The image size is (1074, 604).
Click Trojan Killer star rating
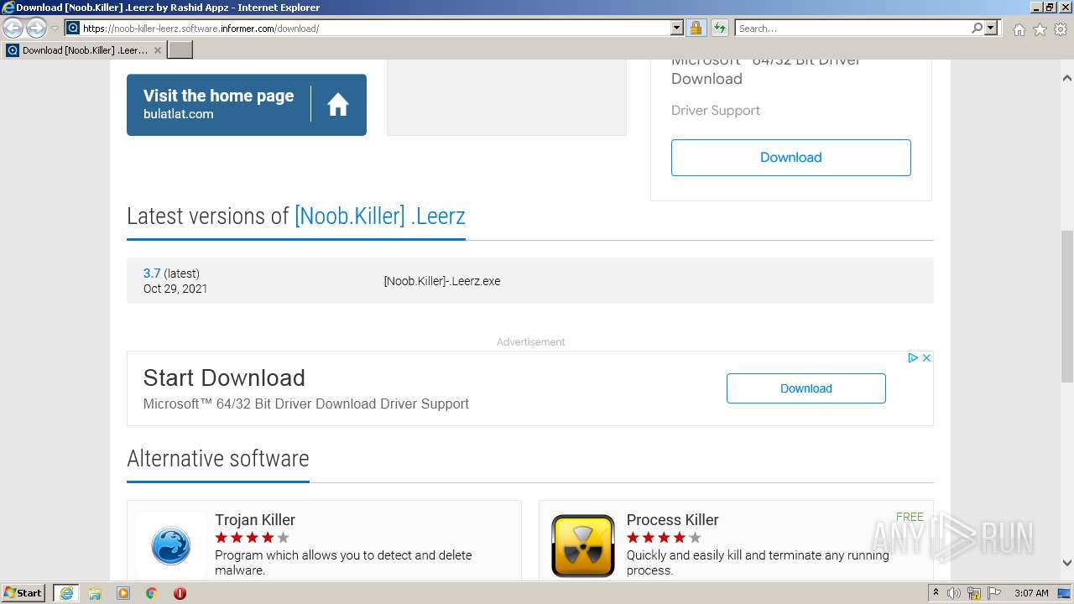point(252,538)
